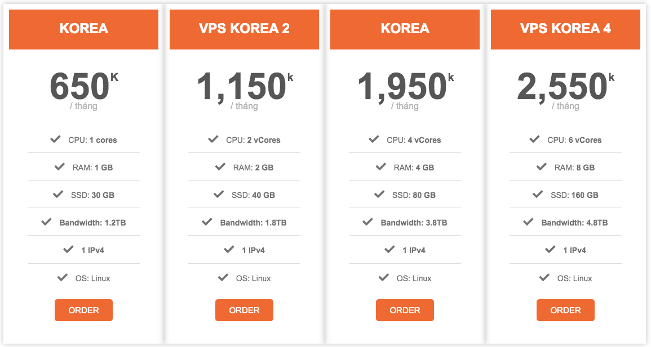The image size is (651, 347).
Task: Click ORDER for the 1,950k plan
Action: [405, 310]
